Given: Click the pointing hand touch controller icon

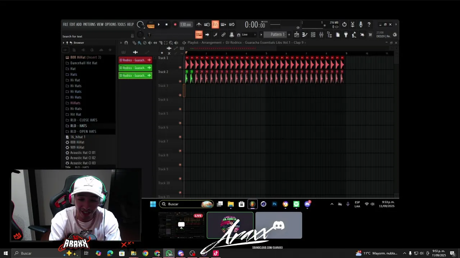Looking at the screenshot, I should click(362, 35).
